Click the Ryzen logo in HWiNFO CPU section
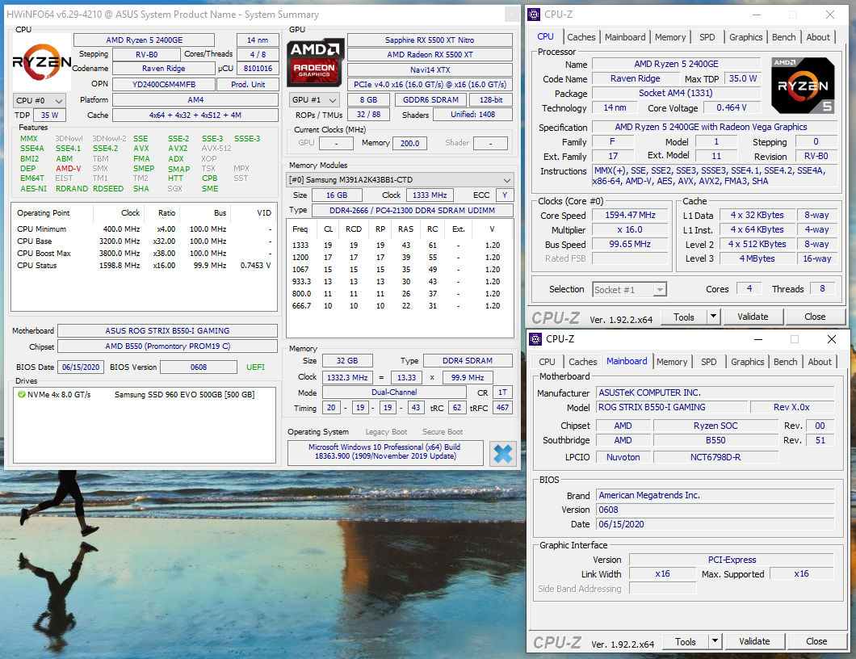Image resolution: width=856 pixels, height=659 pixels. click(42, 62)
